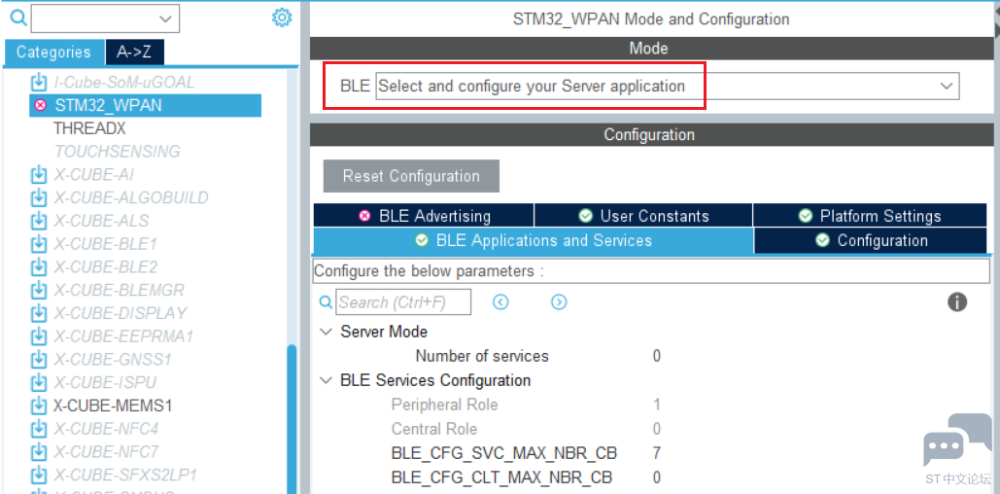Click download icon next to X-CUBE-ISPU

pyautogui.click(x=40, y=382)
